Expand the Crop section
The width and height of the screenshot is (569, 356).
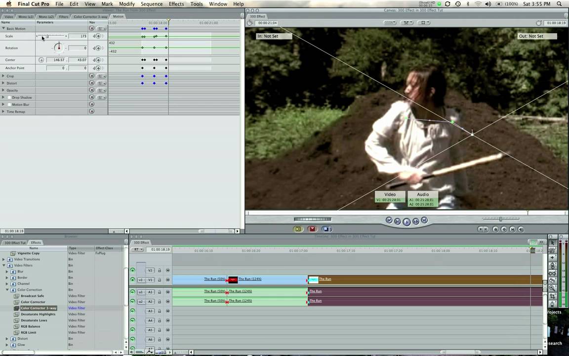pyautogui.click(x=3, y=76)
